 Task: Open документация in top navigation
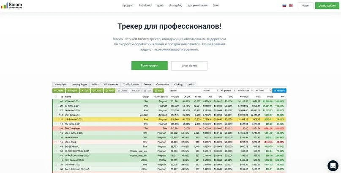(x=197, y=5)
